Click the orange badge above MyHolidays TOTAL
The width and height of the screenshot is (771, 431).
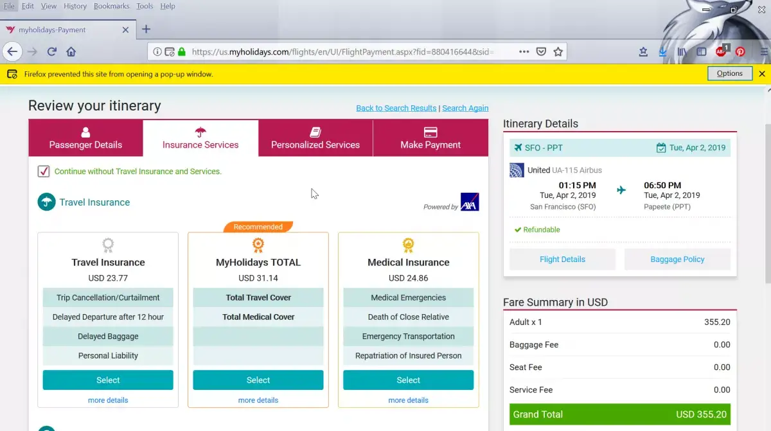click(x=258, y=245)
